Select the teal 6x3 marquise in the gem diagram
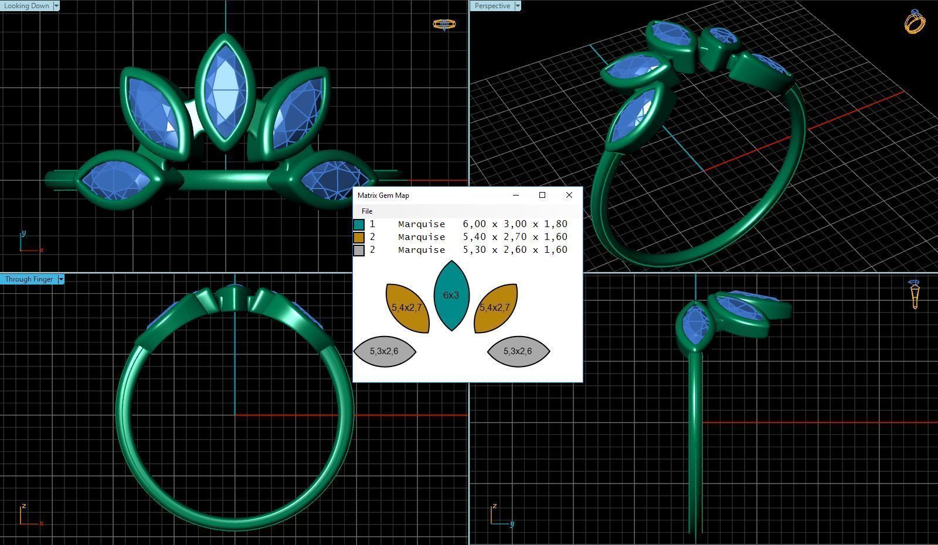 (450, 296)
